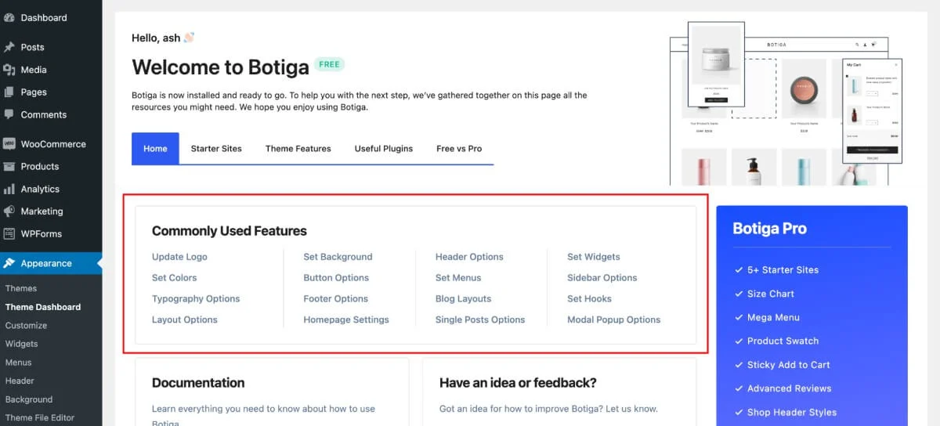Click the Posts pushpin icon
The height and width of the screenshot is (426, 940).
coord(9,47)
